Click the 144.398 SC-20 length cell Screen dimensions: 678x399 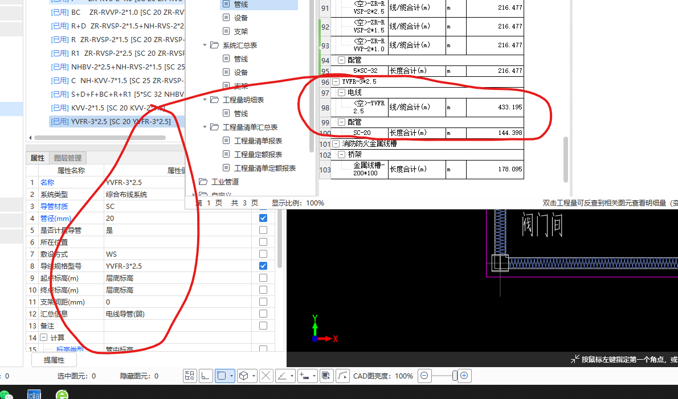click(x=495, y=133)
